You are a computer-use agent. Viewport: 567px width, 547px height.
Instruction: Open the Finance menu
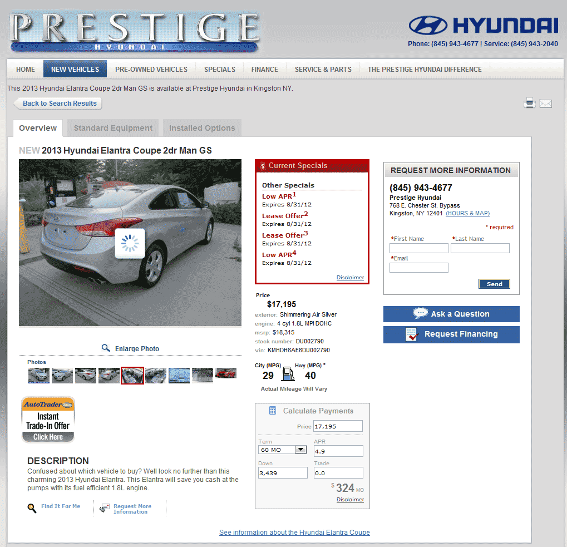pyautogui.click(x=265, y=69)
